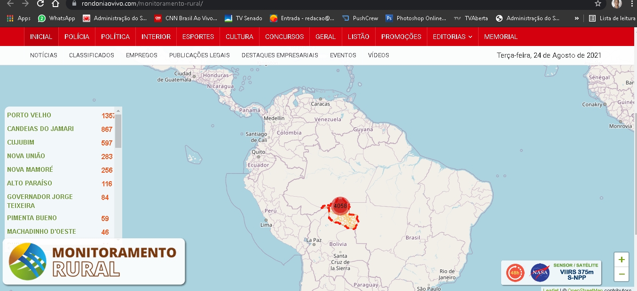Click the 48h time range icon

515,273
